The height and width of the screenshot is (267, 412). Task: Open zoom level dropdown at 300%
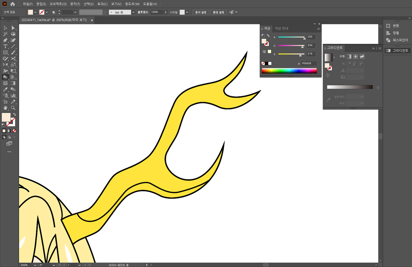pos(35,265)
